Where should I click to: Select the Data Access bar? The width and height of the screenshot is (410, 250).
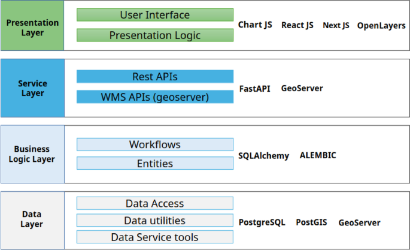click(155, 204)
